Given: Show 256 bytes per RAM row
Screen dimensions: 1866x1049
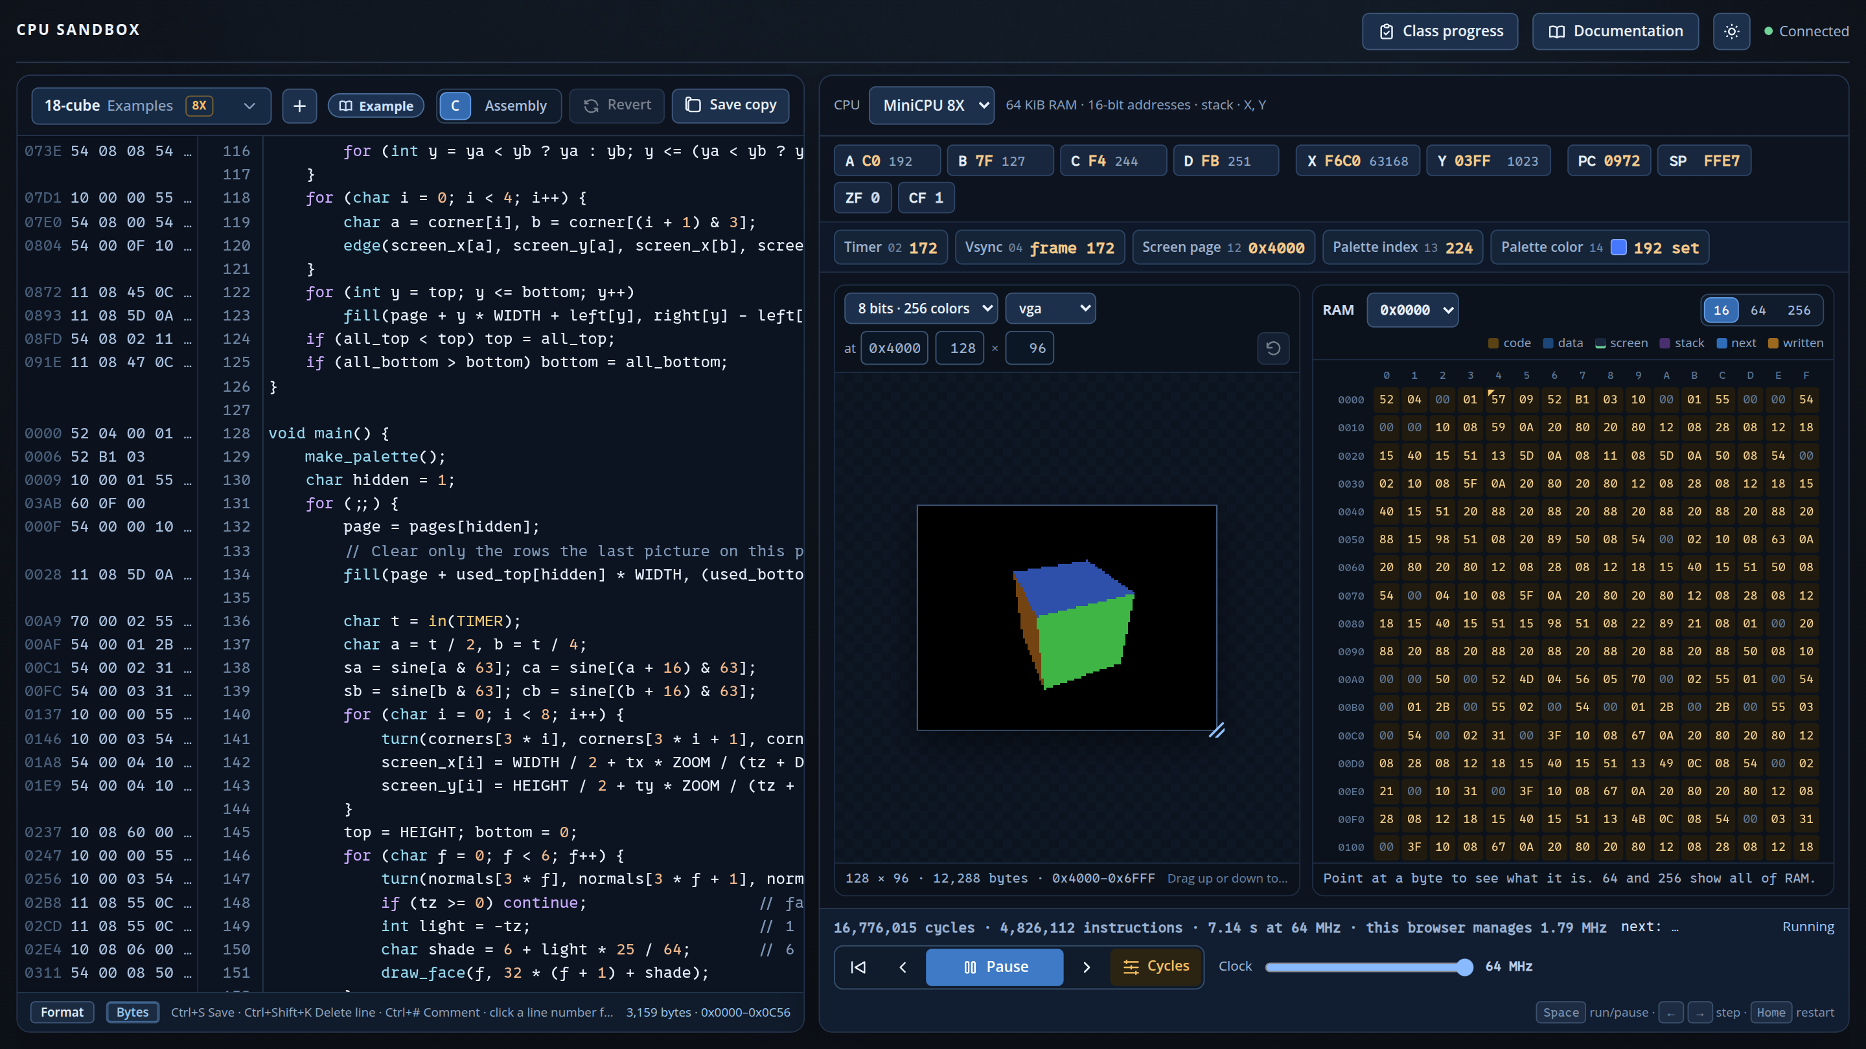Looking at the screenshot, I should [x=1799, y=310].
